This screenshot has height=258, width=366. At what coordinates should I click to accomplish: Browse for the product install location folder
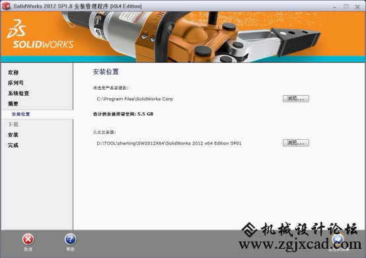pos(296,98)
